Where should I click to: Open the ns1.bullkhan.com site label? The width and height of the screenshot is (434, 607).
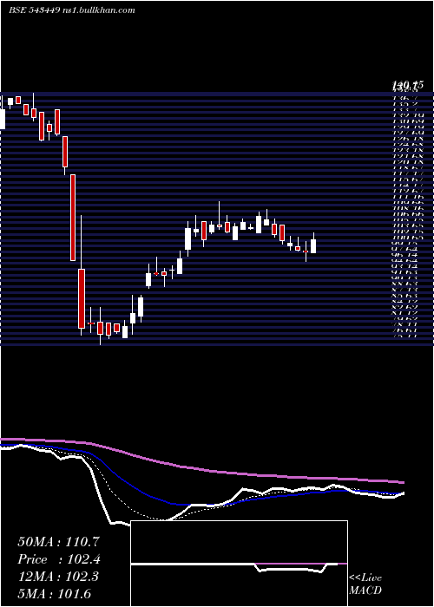pos(98,10)
